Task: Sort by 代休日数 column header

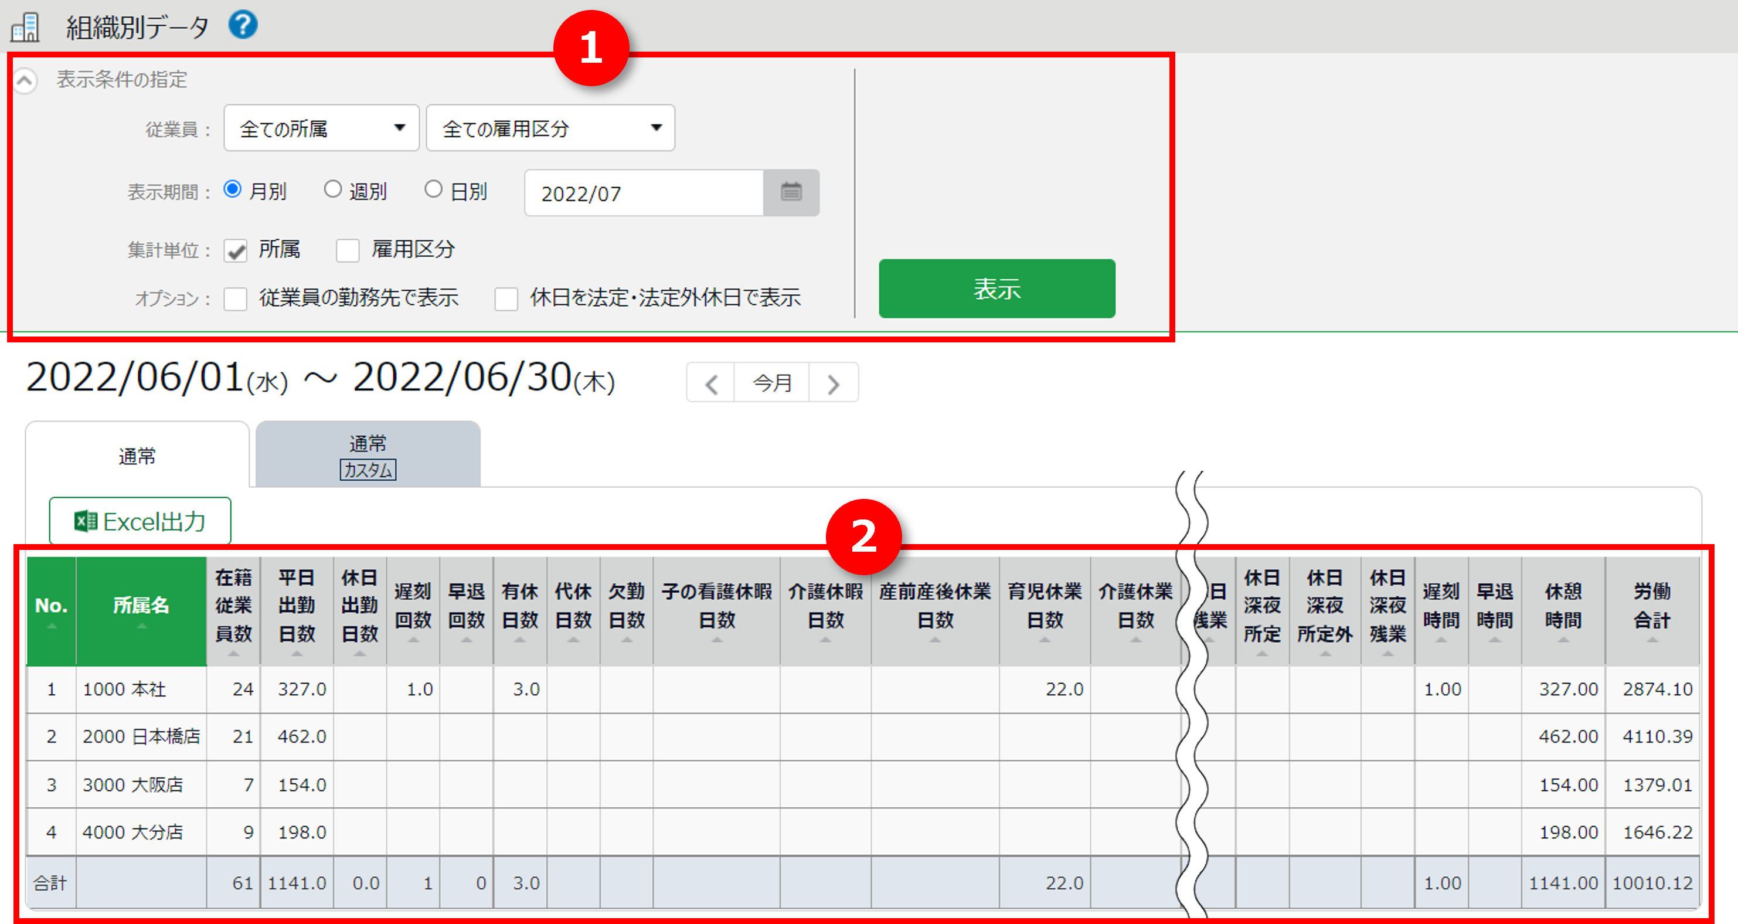Action: pyautogui.click(x=573, y=611)
